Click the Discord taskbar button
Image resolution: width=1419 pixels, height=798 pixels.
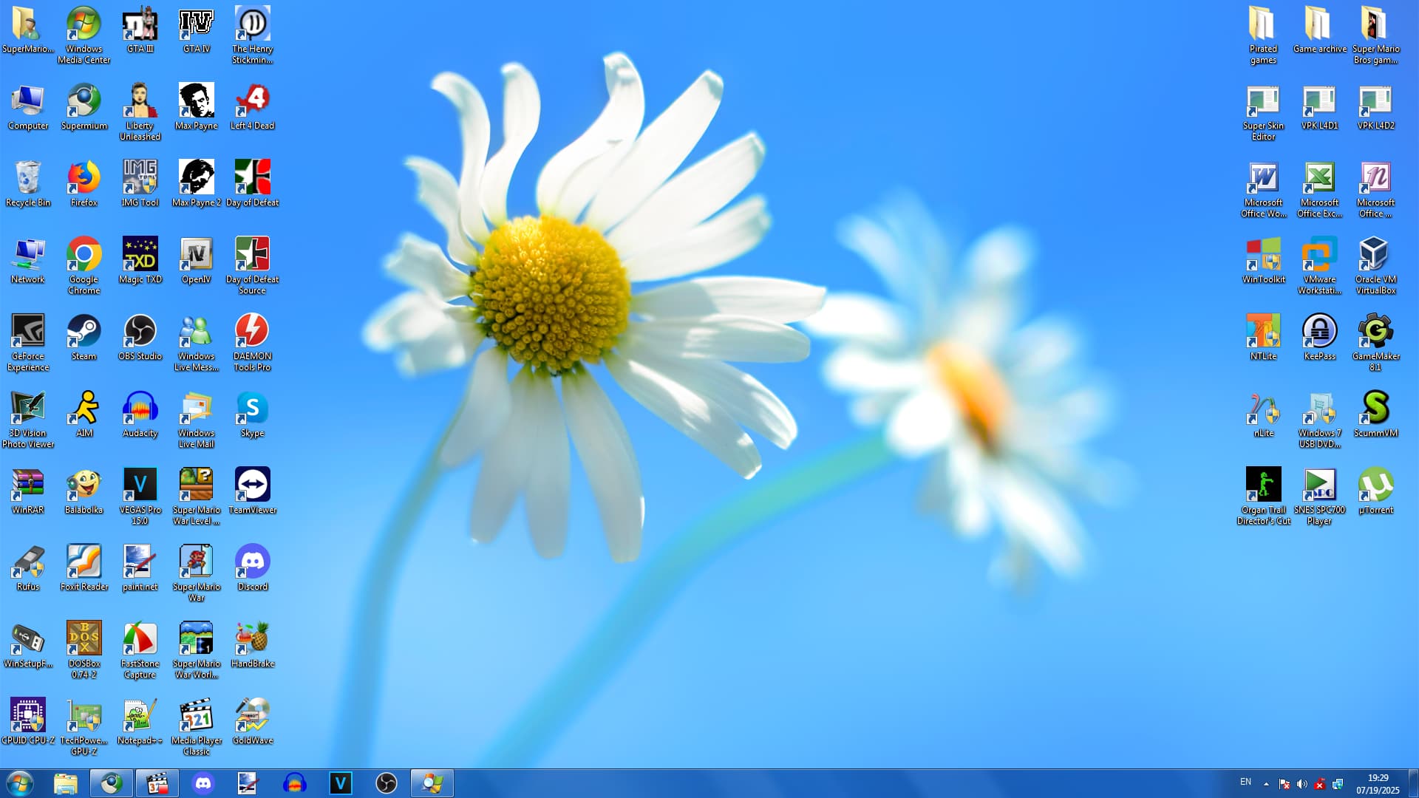tap(203, 783)
